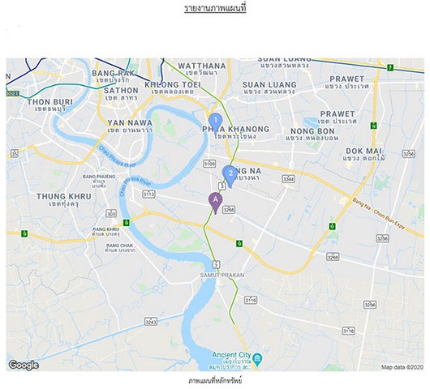Click the Bang Na - Chon Buri Expy label
The height and width of the screenshot is (389, 430).
(378, 214)
